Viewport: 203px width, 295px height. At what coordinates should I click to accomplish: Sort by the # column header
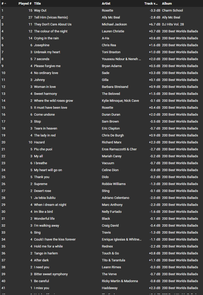tap(3, 4)
